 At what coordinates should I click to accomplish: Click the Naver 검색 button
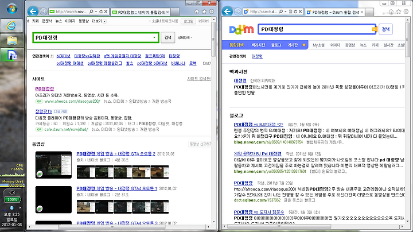click(167, 38)
